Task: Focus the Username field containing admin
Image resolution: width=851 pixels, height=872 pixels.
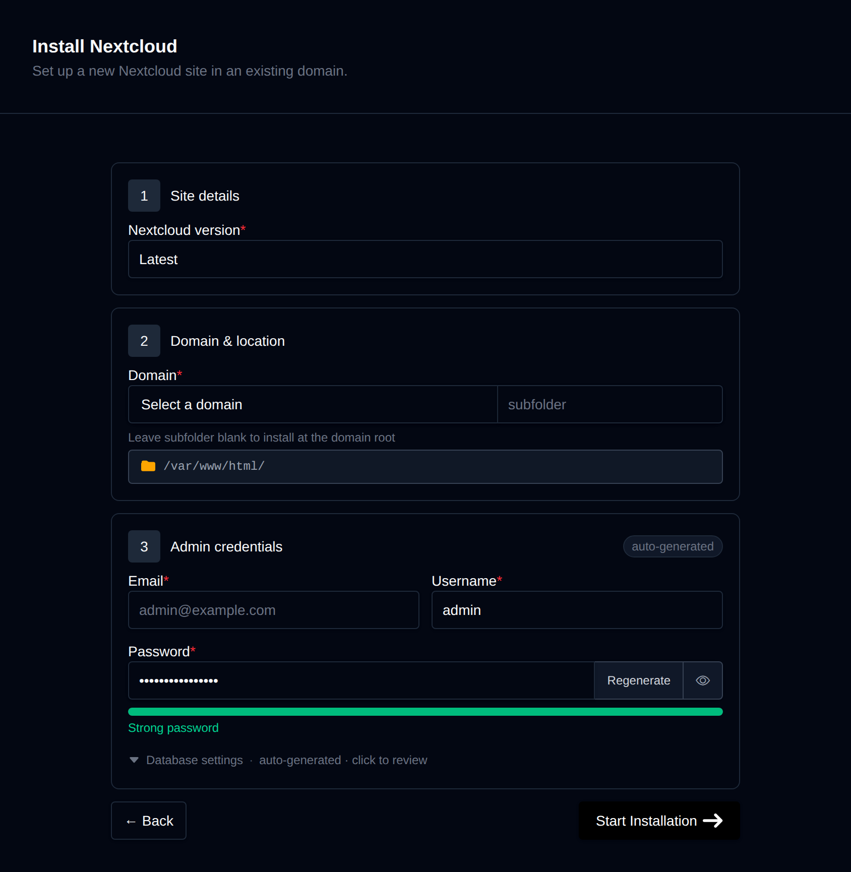Action: (x=577, y=610)
